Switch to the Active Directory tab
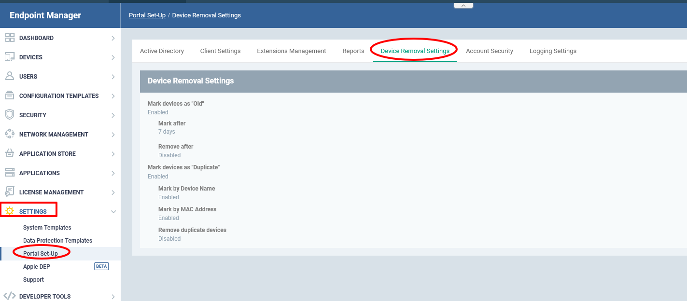This screenshot has width=687, height=301. click(162, 51)
